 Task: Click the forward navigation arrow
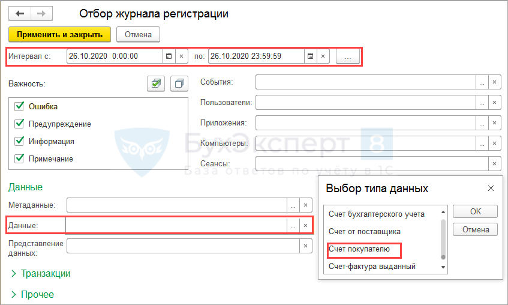point(41,13)
